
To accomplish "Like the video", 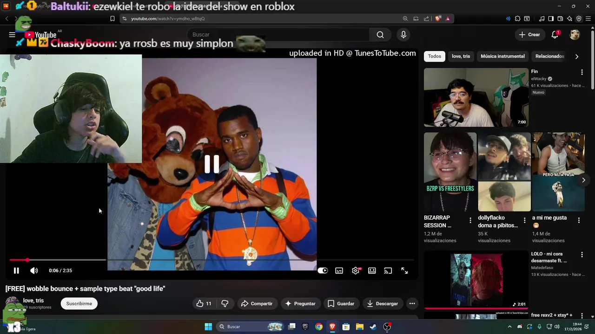I will click(204, 303).
